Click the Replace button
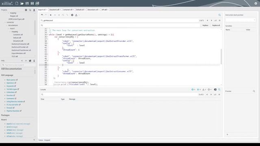Viewport: 260px width, 146px height. 205,25
